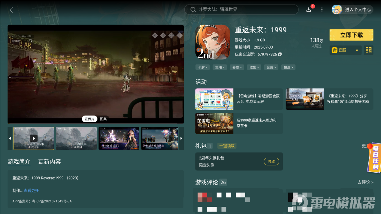
Task: Click the back arrow at top left
Action: [x=11, y=9]
